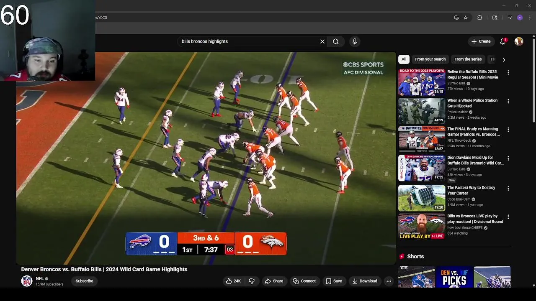Open the NFL channel logo avatar

[27, 281]
